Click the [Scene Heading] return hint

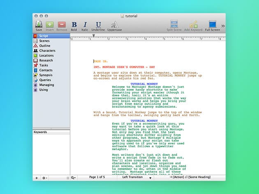click(x=198, y=177)
